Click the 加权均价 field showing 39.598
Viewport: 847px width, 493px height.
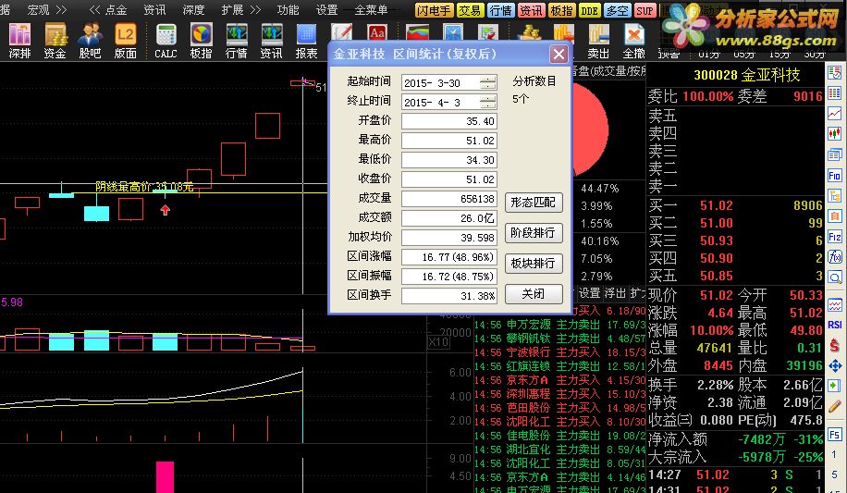pyautogui.click(x=448, y=238)
